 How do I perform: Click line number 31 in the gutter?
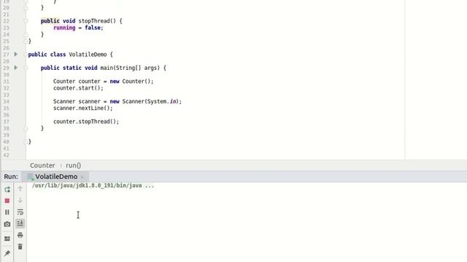click(7, 82)
